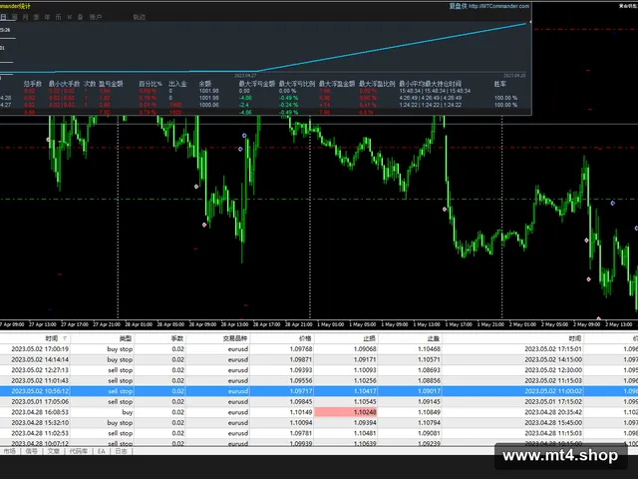Sort orders by the 交易品种 column header

tap(235, 338)
